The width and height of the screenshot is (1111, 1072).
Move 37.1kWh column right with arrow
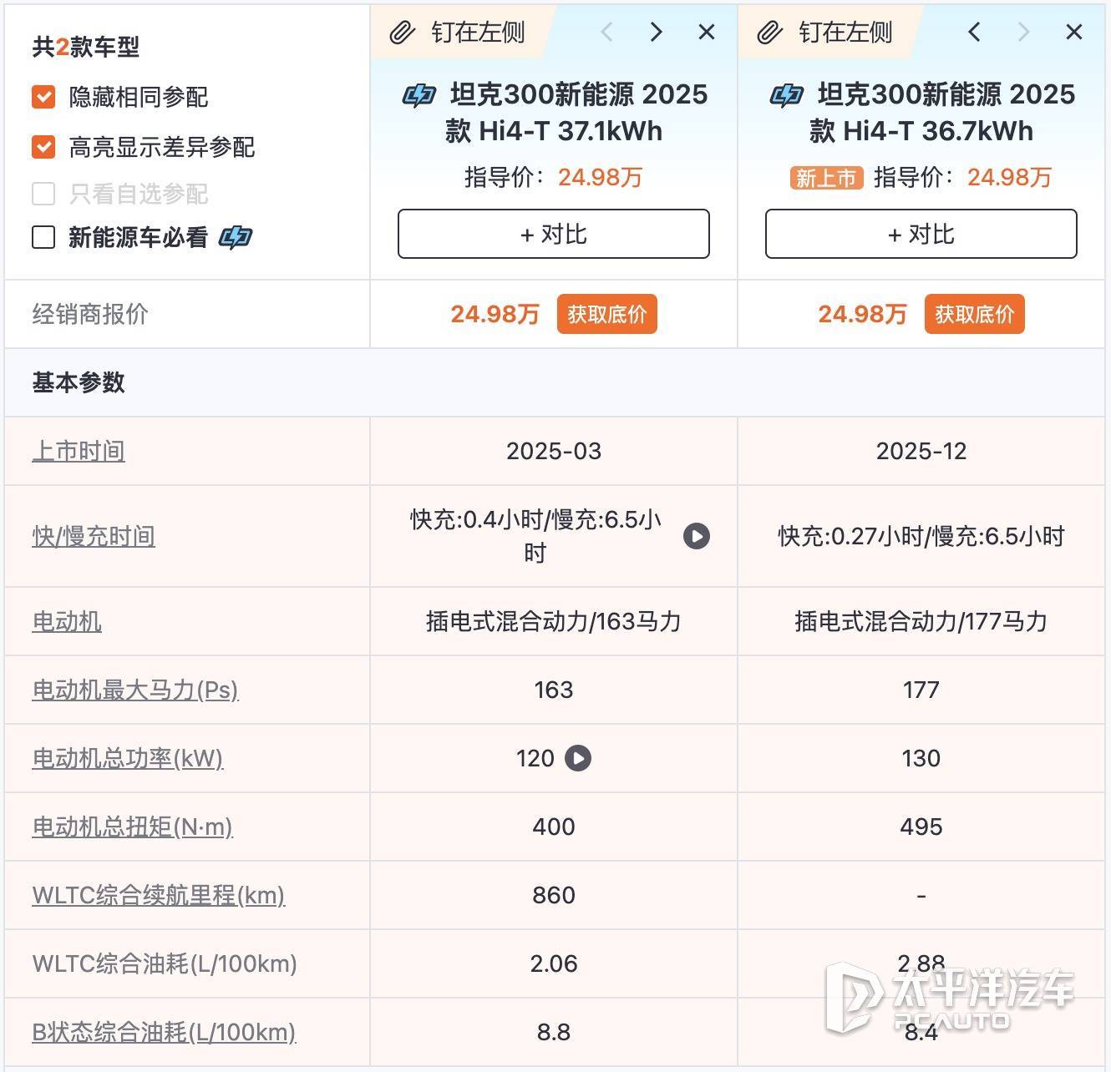pyautogui.click(x=657, y=33)
